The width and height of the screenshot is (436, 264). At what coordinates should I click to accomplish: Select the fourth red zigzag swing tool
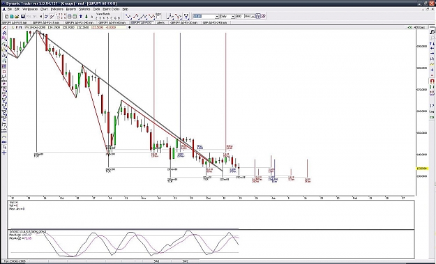(151, 17)
